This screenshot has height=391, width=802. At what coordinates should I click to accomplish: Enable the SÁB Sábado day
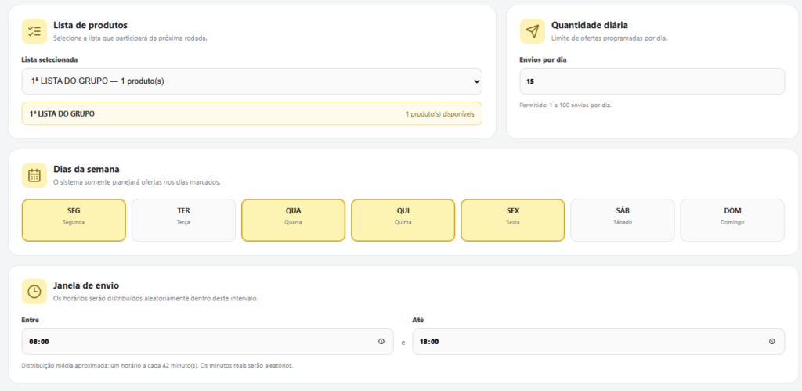623,220
